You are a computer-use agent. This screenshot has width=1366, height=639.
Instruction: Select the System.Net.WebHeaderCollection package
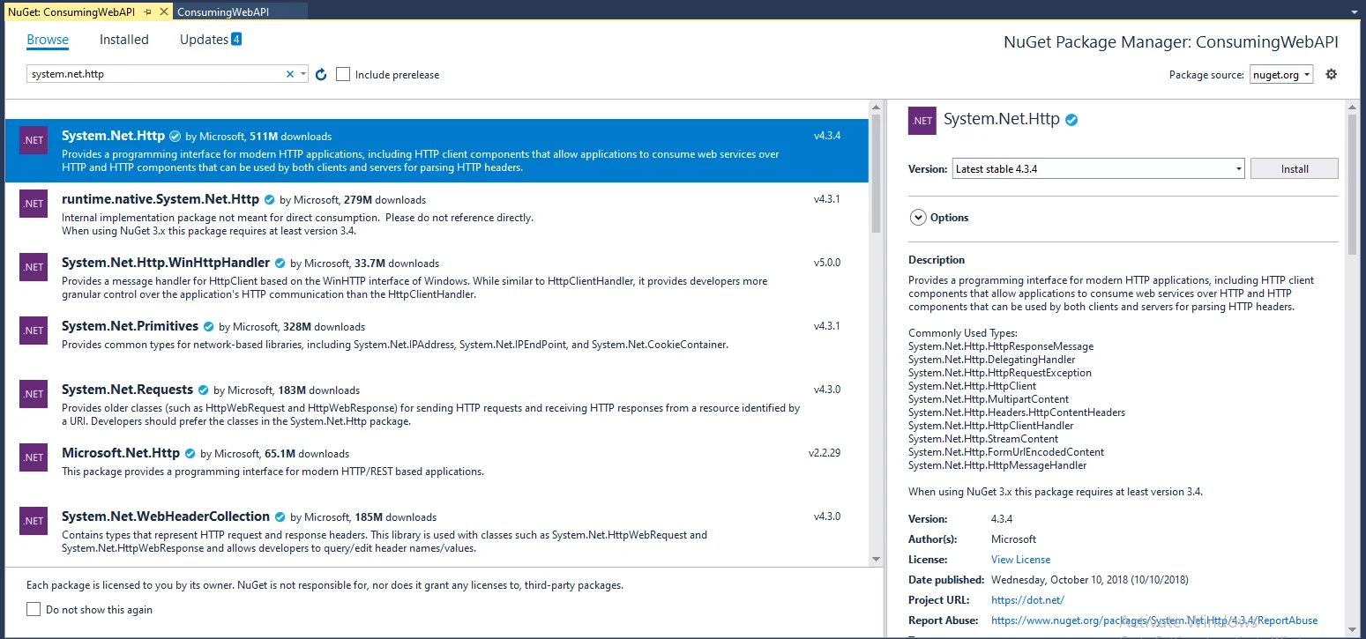click(x=437, y=531)
